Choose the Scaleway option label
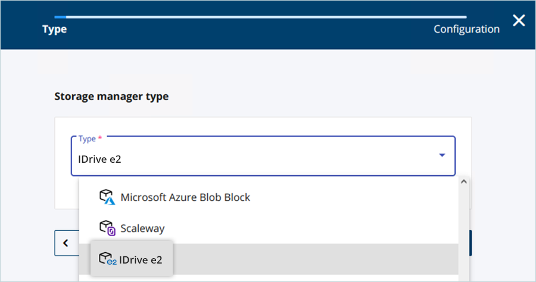The width and height of the screenshot is (536, 282). tap(142, 228)
